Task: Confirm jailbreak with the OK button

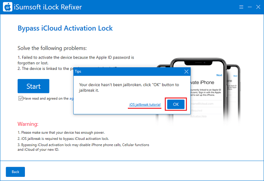Action: tap(176, 104)
